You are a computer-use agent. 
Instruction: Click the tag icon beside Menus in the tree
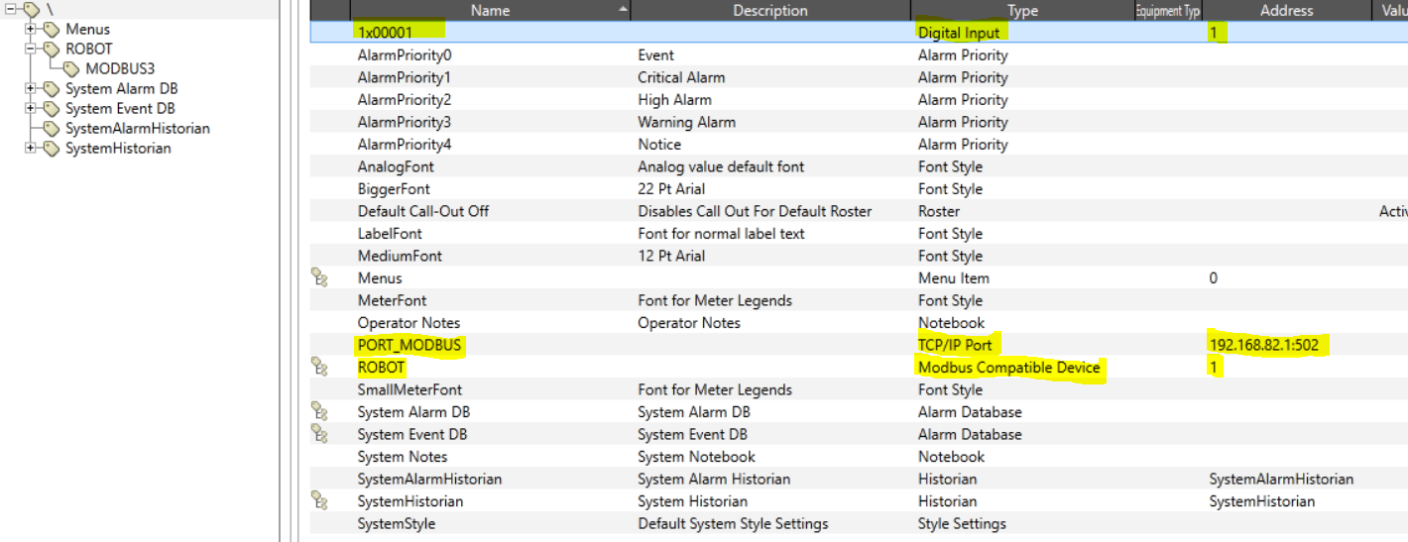[x=52, y=30]
